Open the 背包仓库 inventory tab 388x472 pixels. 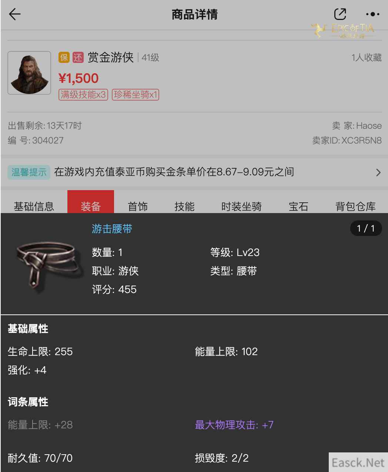coord(355,206)
